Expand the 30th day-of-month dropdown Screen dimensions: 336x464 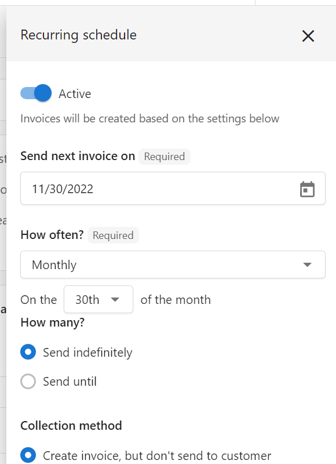click(x=98, y=299)
